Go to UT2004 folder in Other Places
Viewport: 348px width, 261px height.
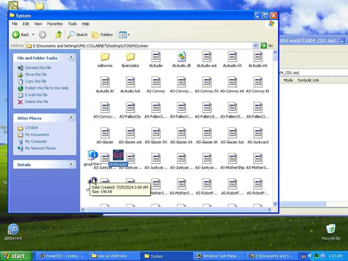[31, 128]
